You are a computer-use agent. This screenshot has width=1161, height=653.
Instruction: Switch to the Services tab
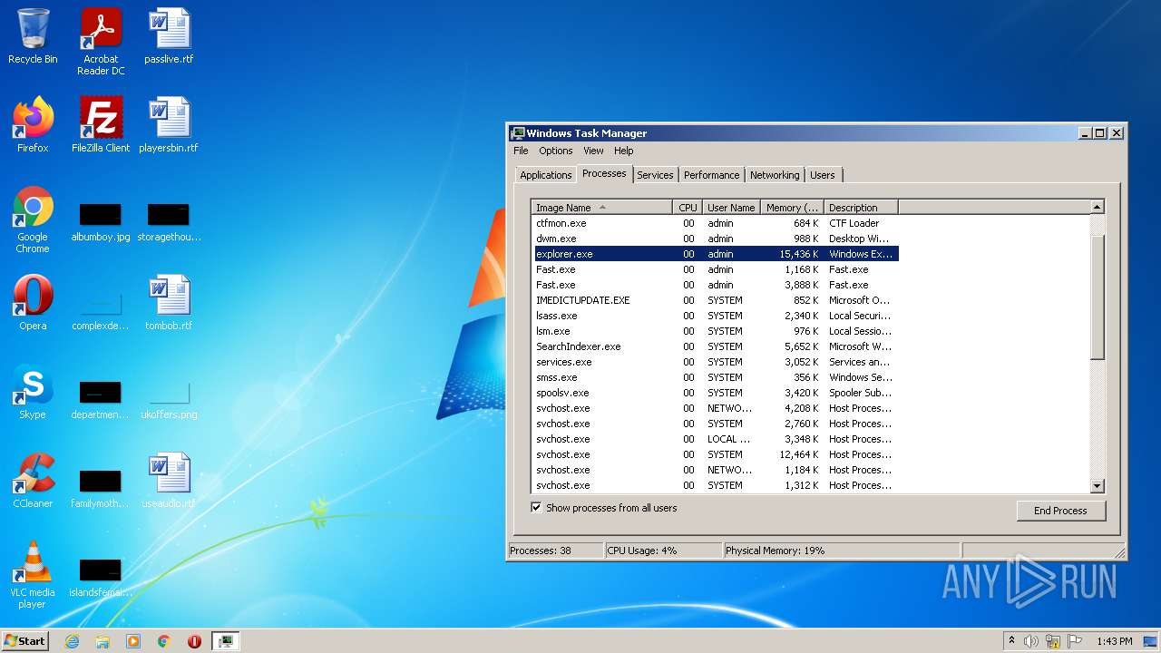click(655, 175)
